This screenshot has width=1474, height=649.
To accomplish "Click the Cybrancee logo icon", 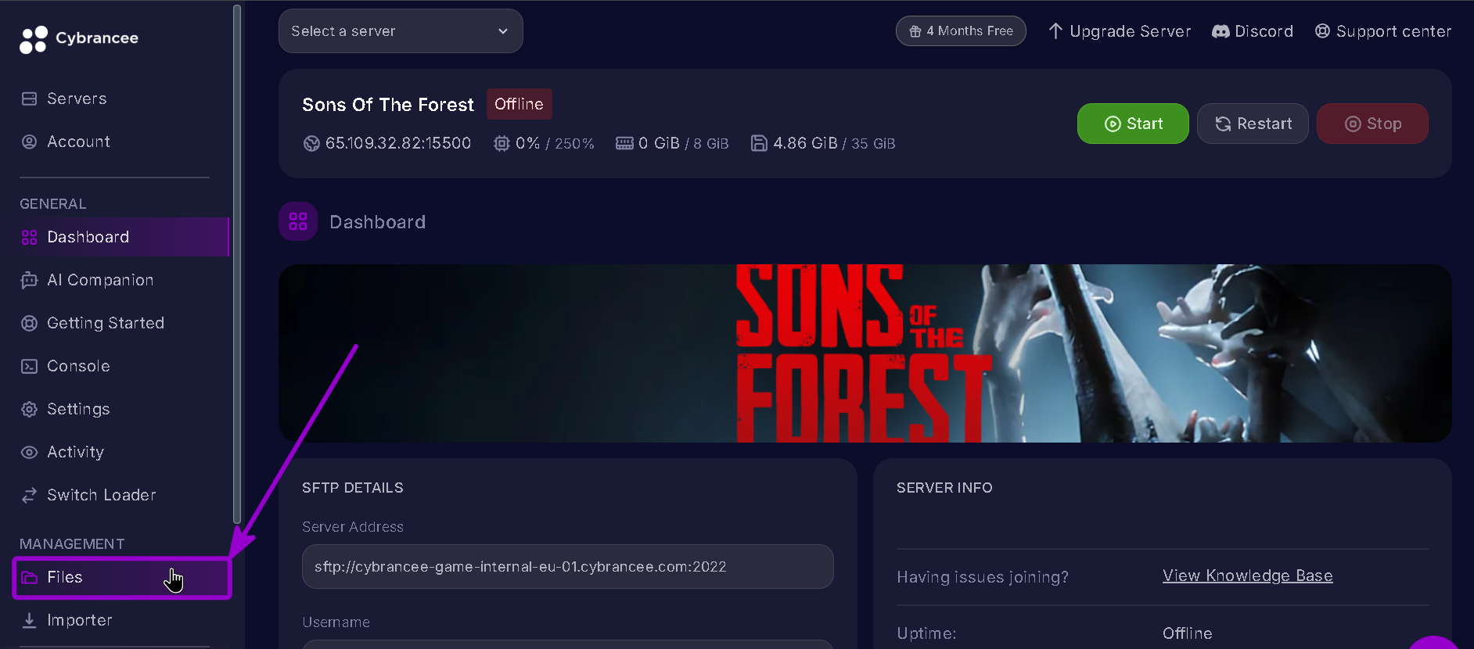I will click(x=34, y=40).
